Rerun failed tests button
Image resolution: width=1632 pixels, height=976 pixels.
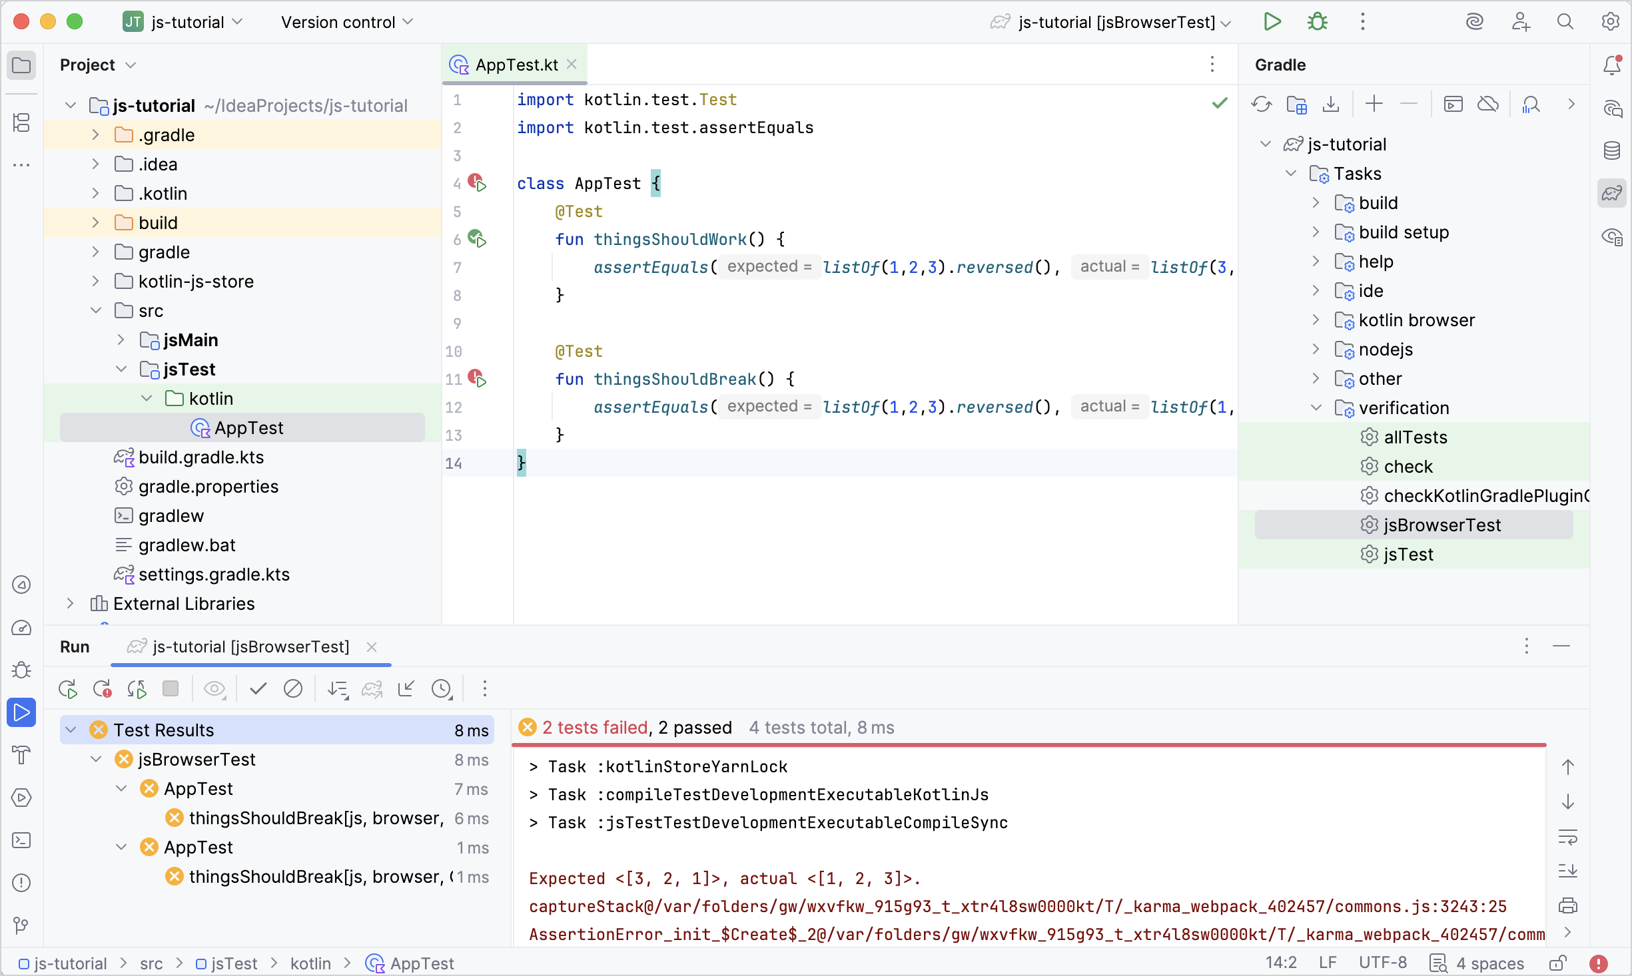(x=103, y=688)
